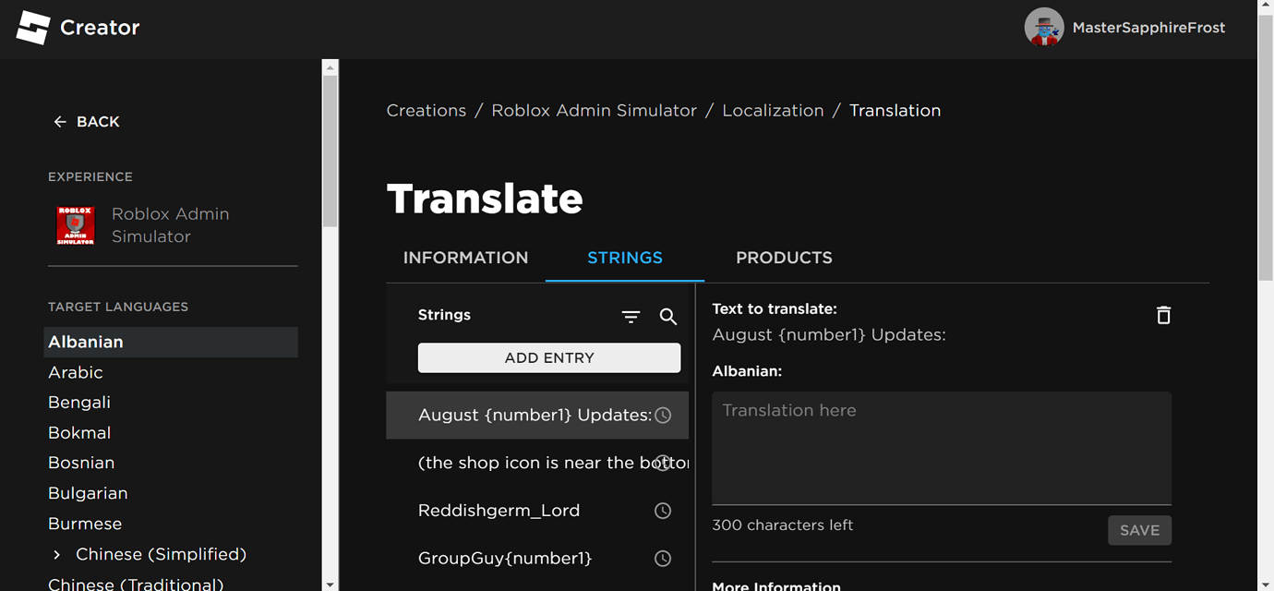Screen dimensions: 1274x591
Task: Expand the Chinese (Simplified) language chevron
Action: coord(57,555)
